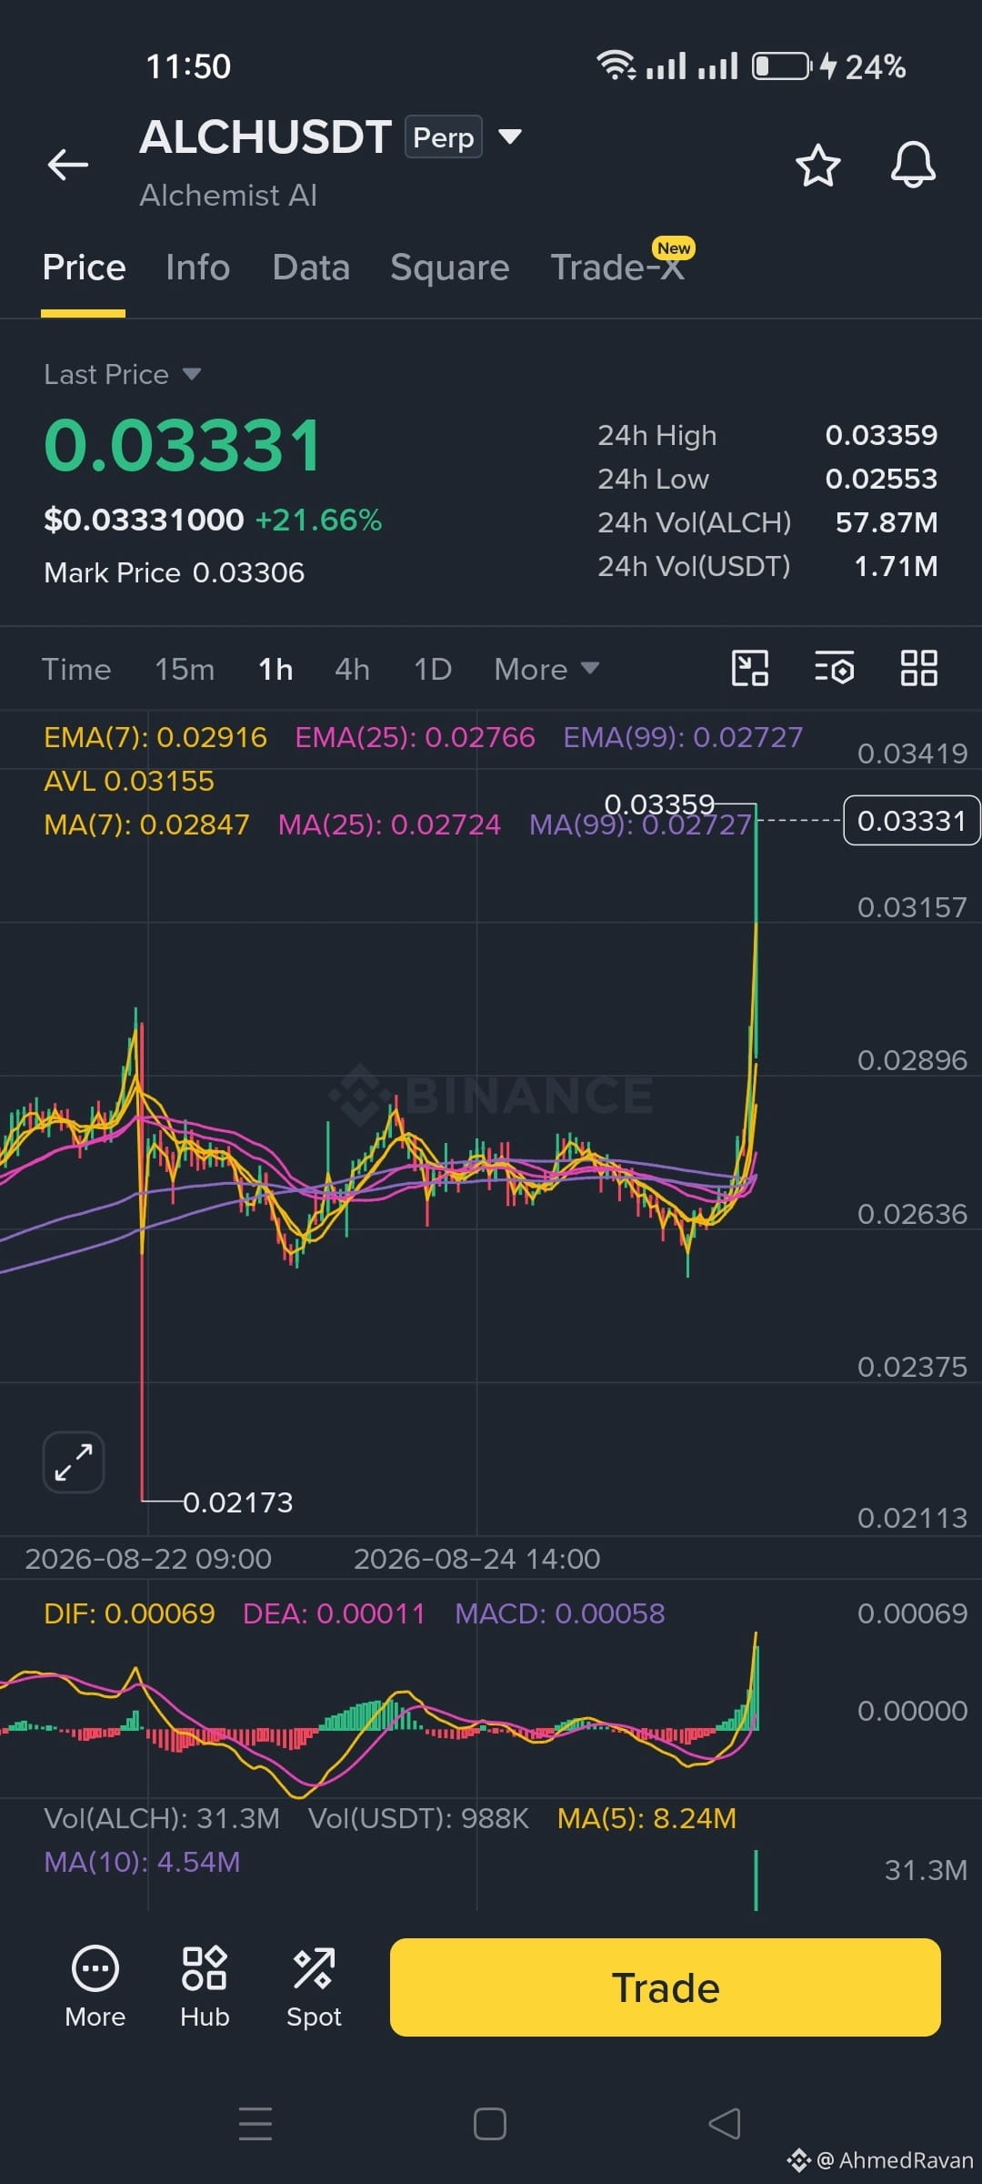Open price alert bell icon
This screenshot has width=982, height=2184.
pos(913,166)
